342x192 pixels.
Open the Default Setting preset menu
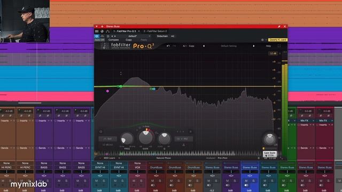[x=229, y=46]
